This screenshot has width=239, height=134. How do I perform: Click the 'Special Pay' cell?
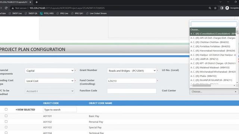click(95, 127)
